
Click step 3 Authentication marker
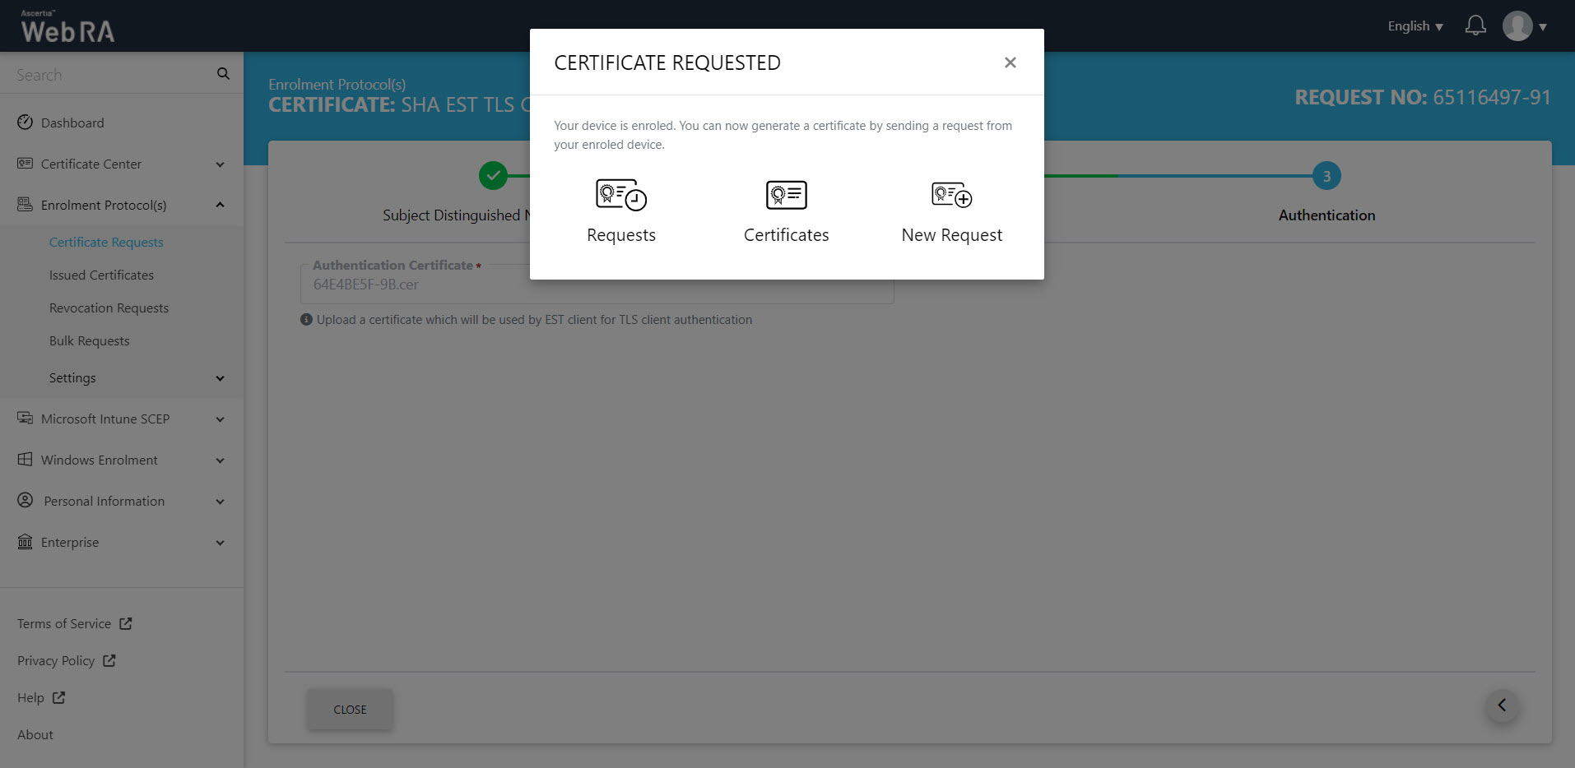[x=1326, y=176]
